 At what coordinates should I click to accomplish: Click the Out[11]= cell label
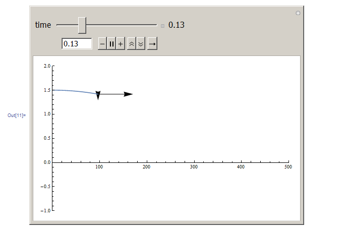[x=17, y=115]
